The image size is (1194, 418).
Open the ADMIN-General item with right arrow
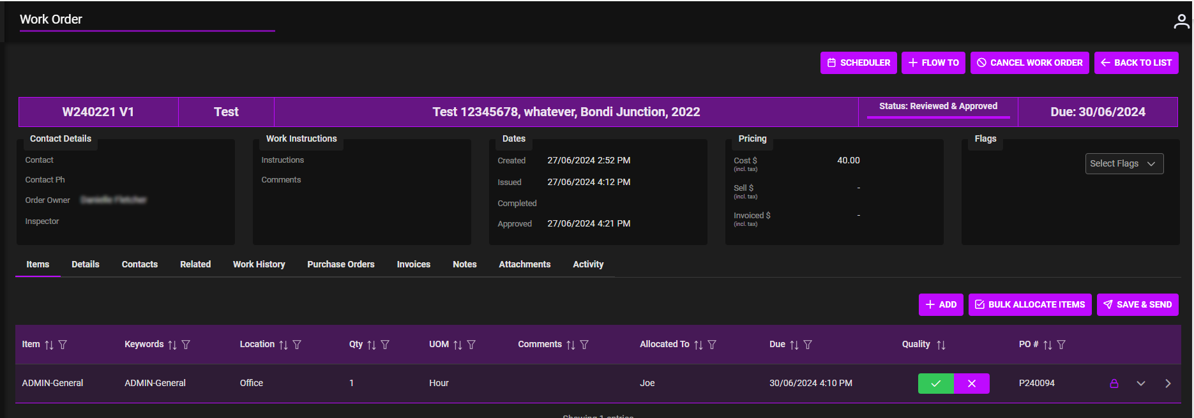pyautogui.click(x=1168, y=384)
